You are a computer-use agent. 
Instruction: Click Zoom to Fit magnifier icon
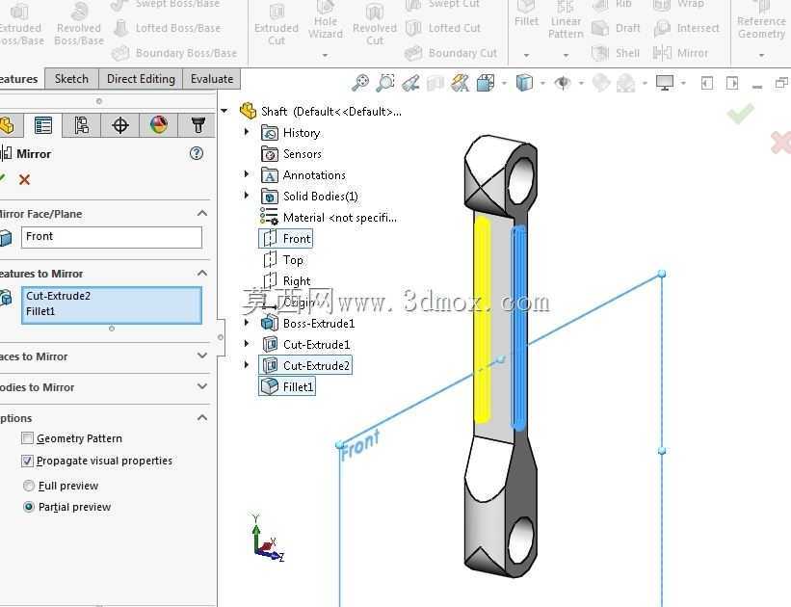(360, 83)
